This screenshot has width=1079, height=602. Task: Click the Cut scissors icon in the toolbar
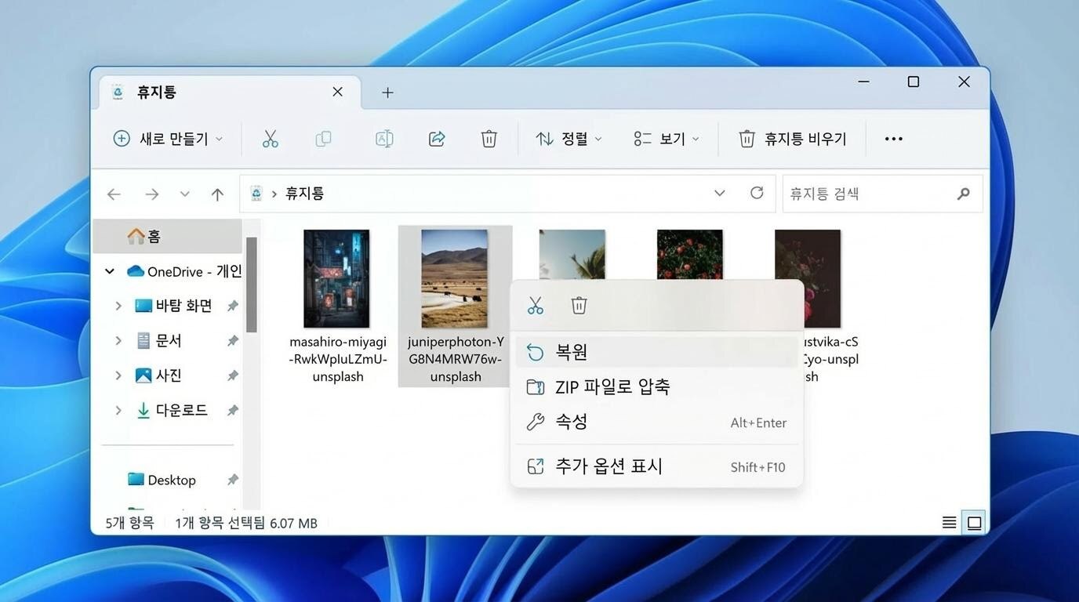tap(270, 139)
